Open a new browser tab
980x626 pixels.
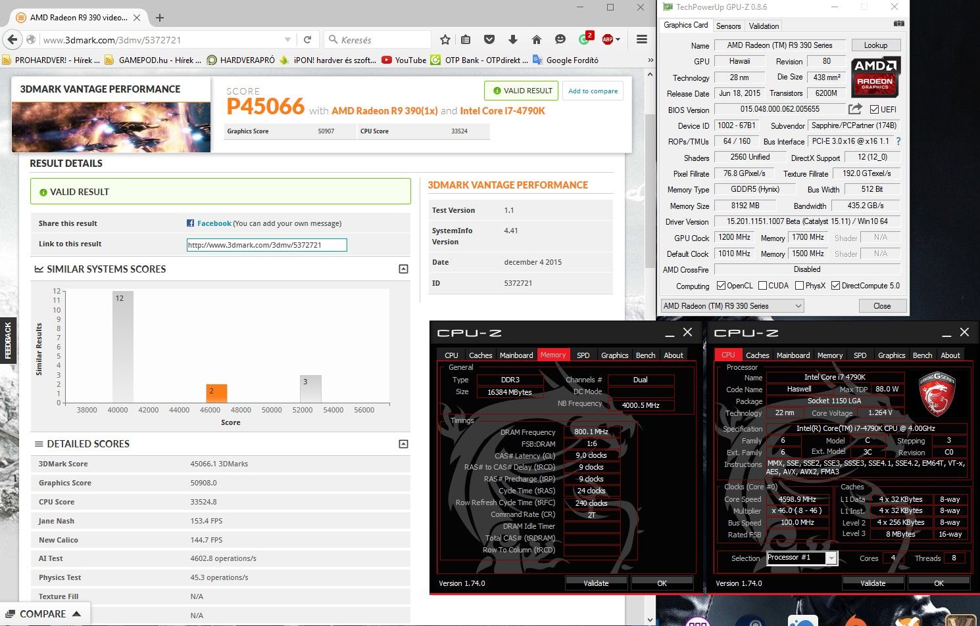[x=160, y=18]
